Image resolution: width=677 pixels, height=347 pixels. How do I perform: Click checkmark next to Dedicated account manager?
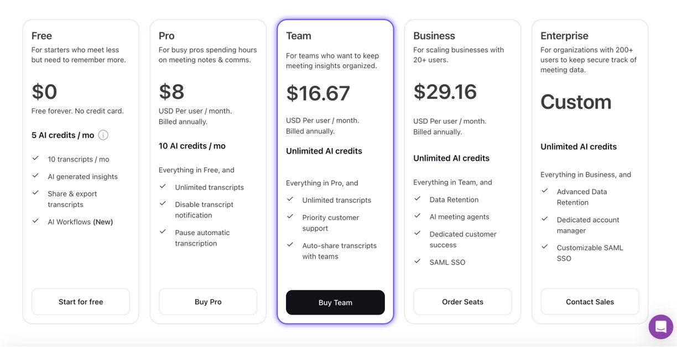coord(544,219)
